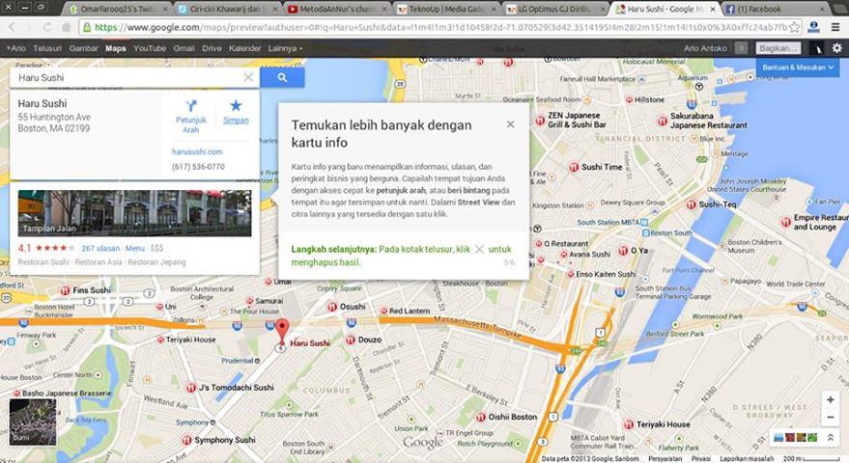
Task: Click Laporkan masalah report link
Action: [746, 459]
